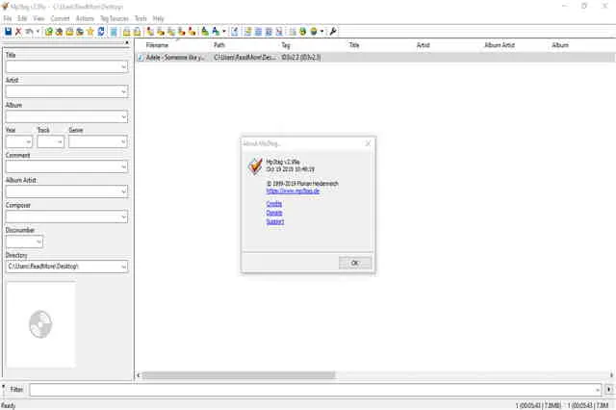
Task: Expand the Track dropdown
Action: coord(60,141)
